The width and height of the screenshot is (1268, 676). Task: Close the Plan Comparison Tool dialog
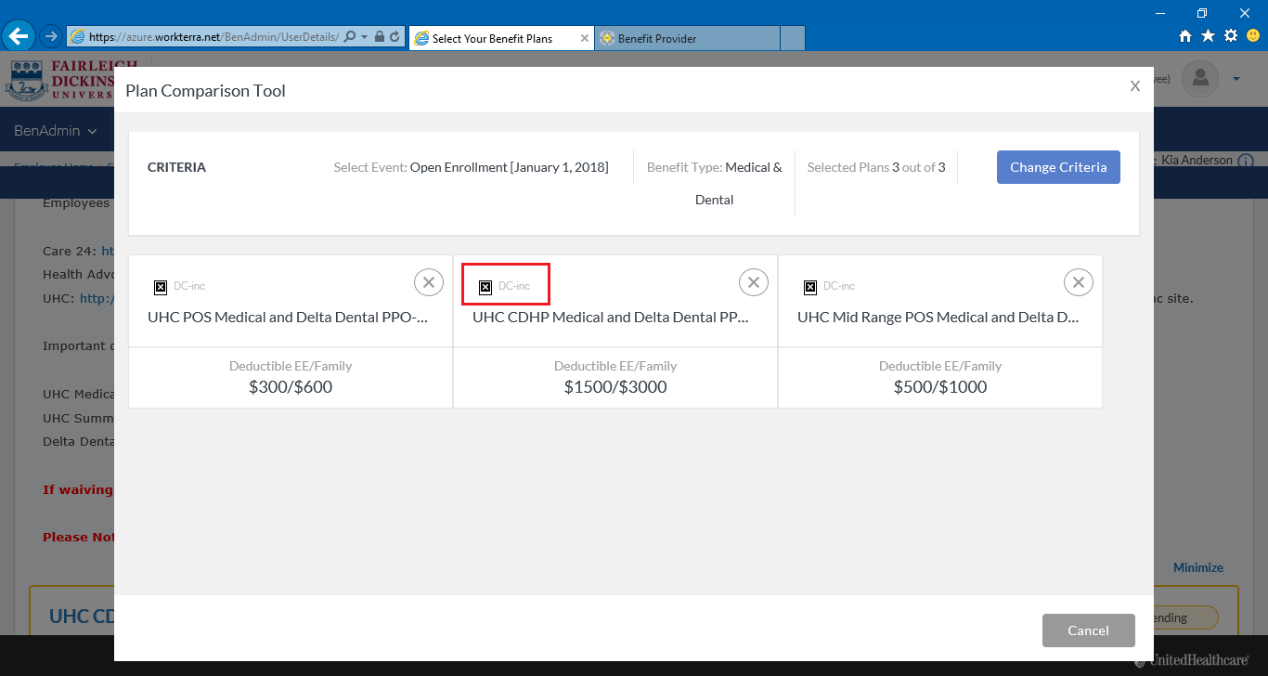pyautogui.click(x=1134, y=86)
